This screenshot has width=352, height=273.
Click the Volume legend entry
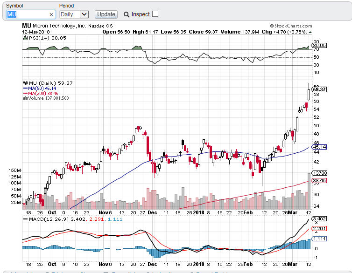pyautogui.click(x=48, y=98)
